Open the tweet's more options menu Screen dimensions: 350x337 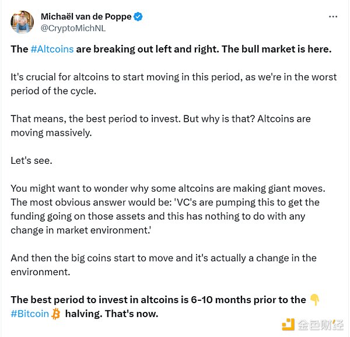click(333, 17)
